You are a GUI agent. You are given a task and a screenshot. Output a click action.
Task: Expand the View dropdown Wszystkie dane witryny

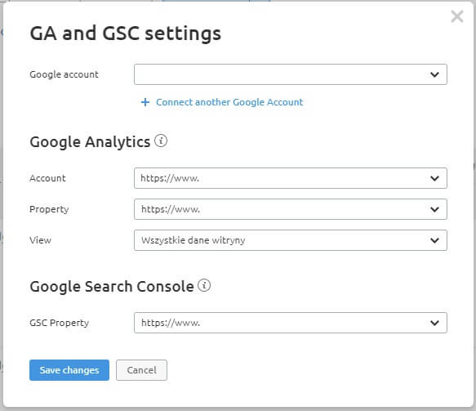pos(290,240)
